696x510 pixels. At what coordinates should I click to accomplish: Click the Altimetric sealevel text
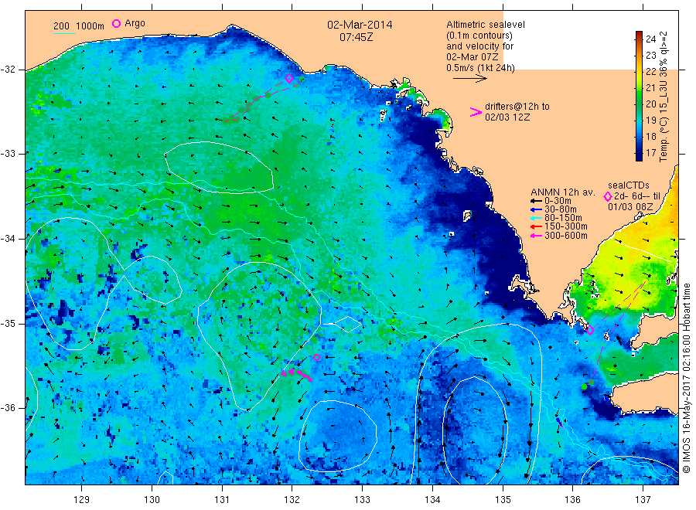[485, 25]
